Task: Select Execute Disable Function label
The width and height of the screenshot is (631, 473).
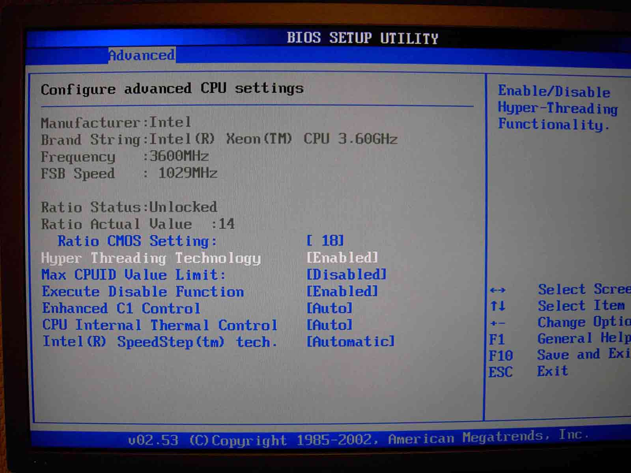Action: pos(143,292)
